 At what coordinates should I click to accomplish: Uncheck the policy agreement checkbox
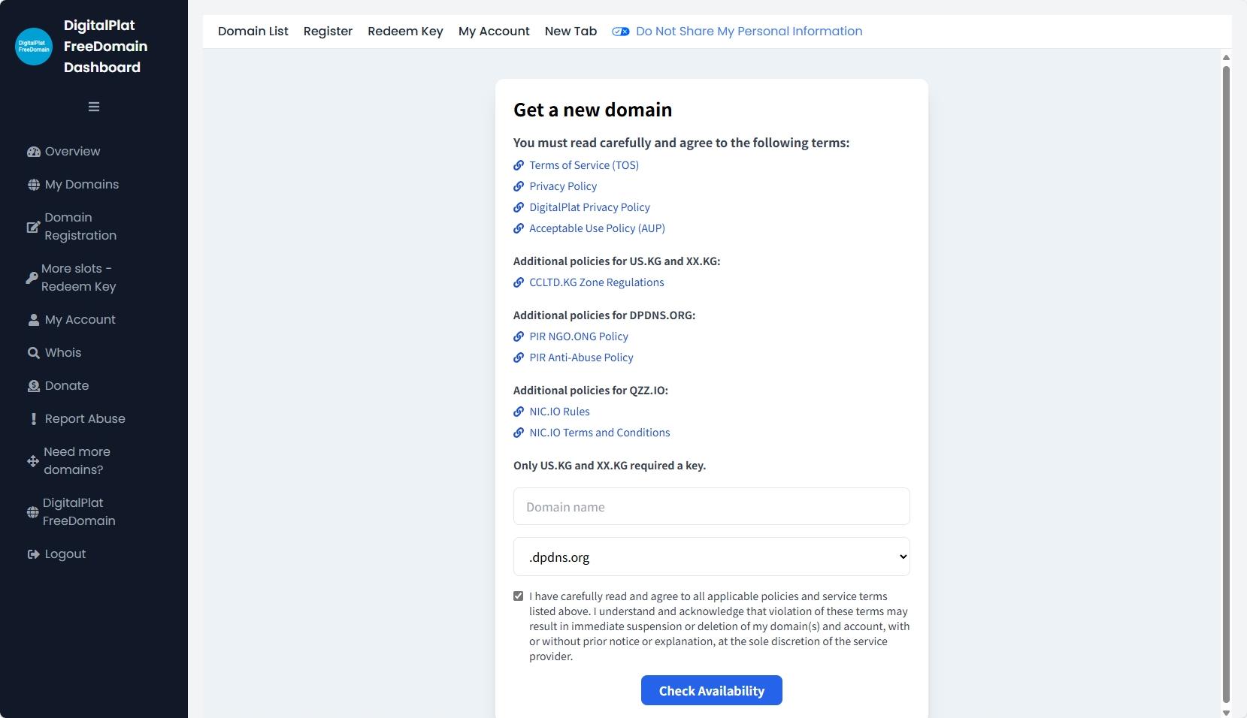(x=518, y=596)
